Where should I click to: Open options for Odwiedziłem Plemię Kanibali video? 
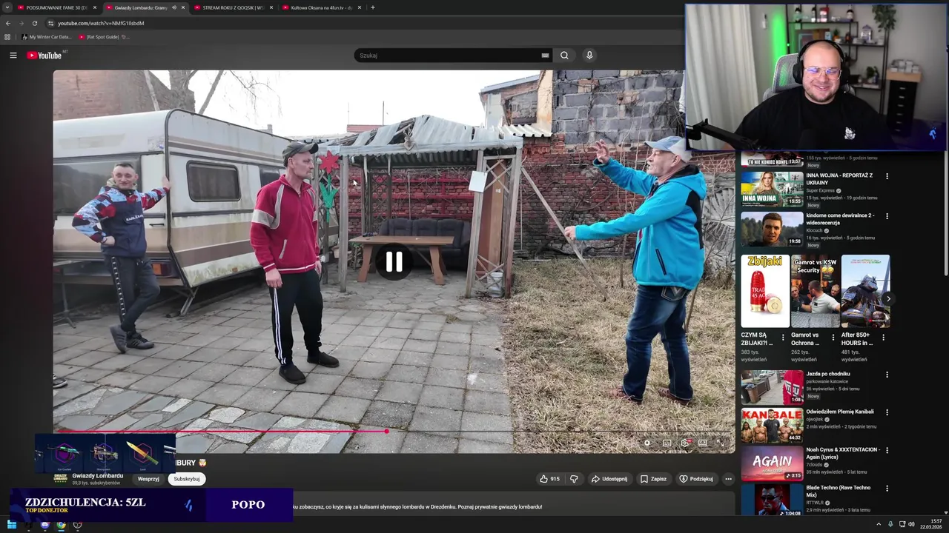(x=887, y=412)
